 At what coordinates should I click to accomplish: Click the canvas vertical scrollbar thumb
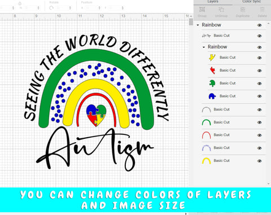coord(191,22)
